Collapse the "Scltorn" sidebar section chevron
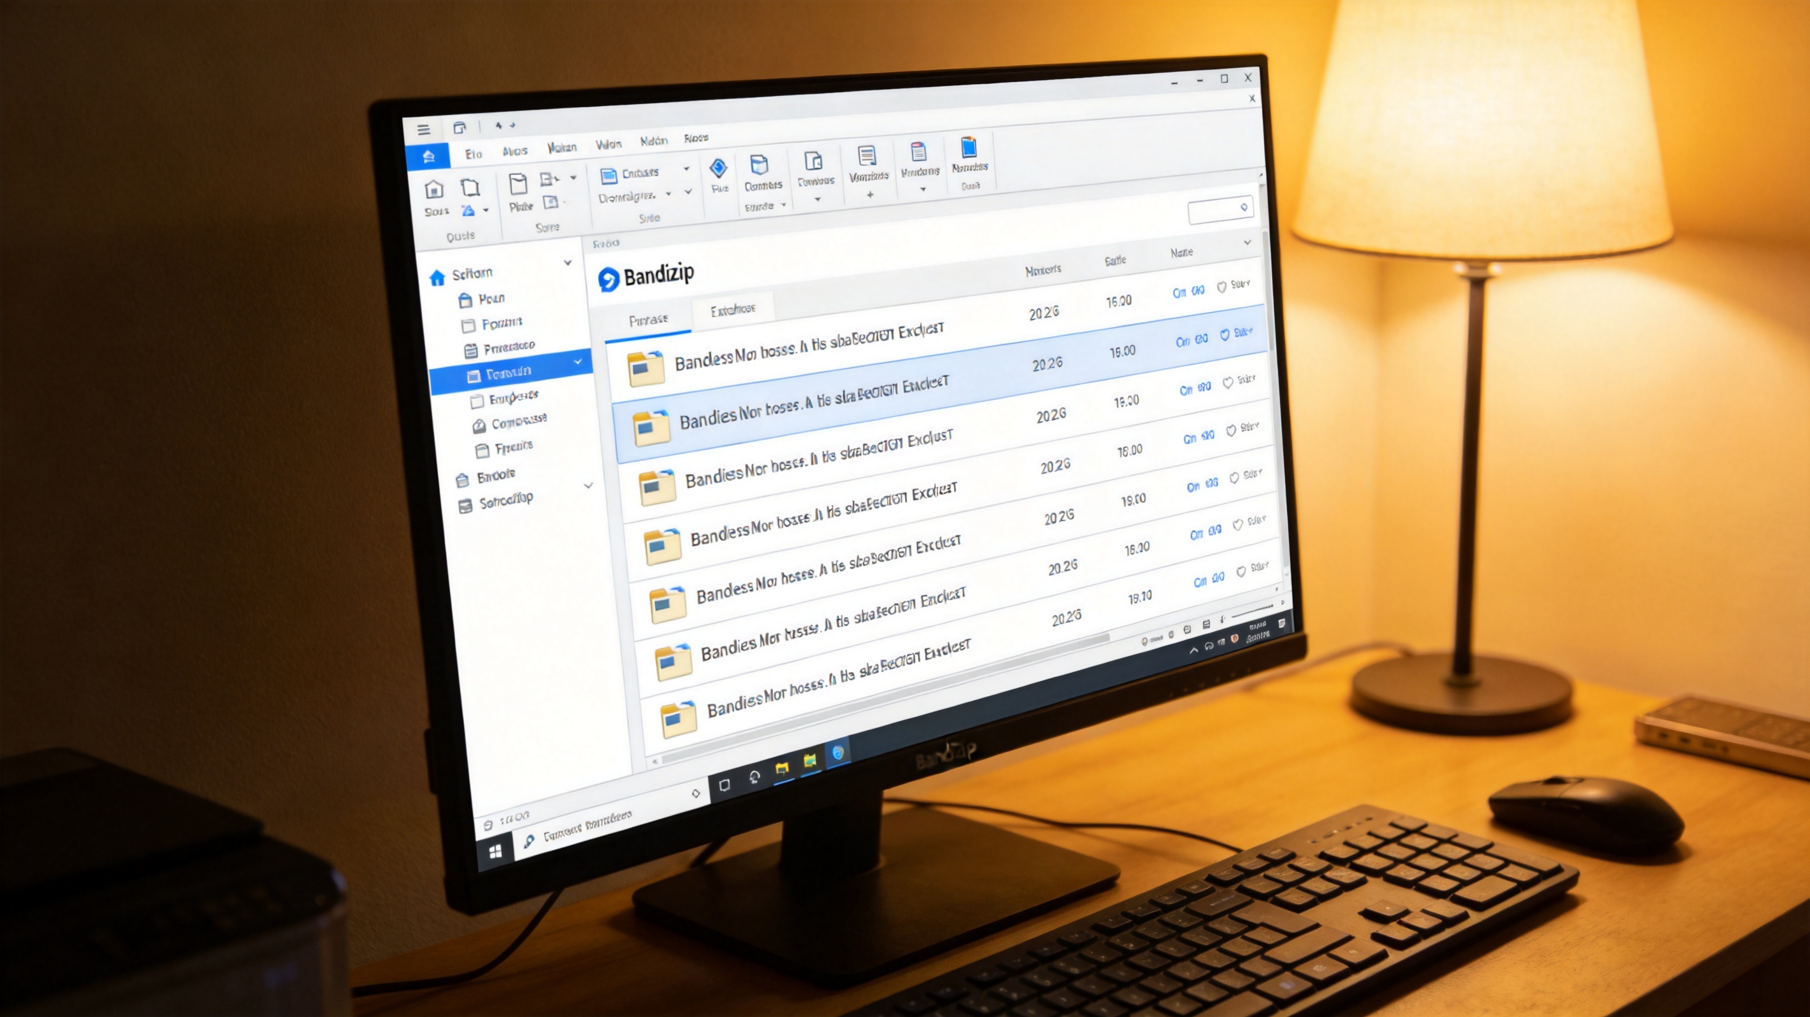 click(x=568, y=263)
